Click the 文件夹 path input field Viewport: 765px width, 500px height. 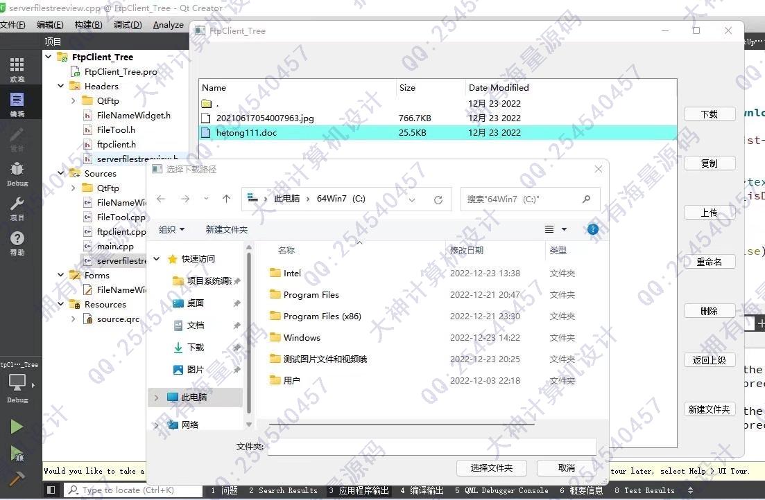[x=432, y=447]
